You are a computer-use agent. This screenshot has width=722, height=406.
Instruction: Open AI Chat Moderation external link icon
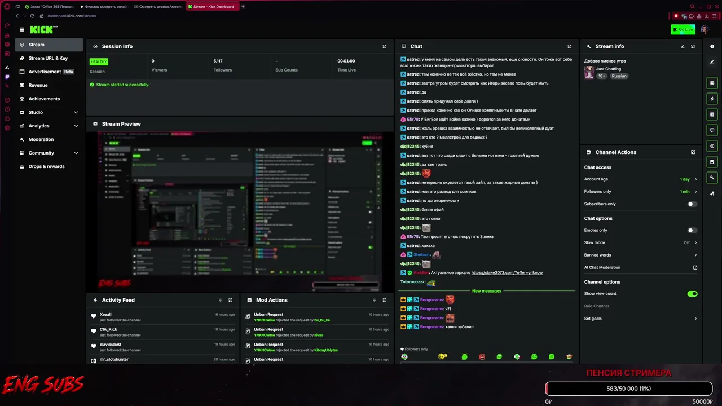[x=695, y=267]
